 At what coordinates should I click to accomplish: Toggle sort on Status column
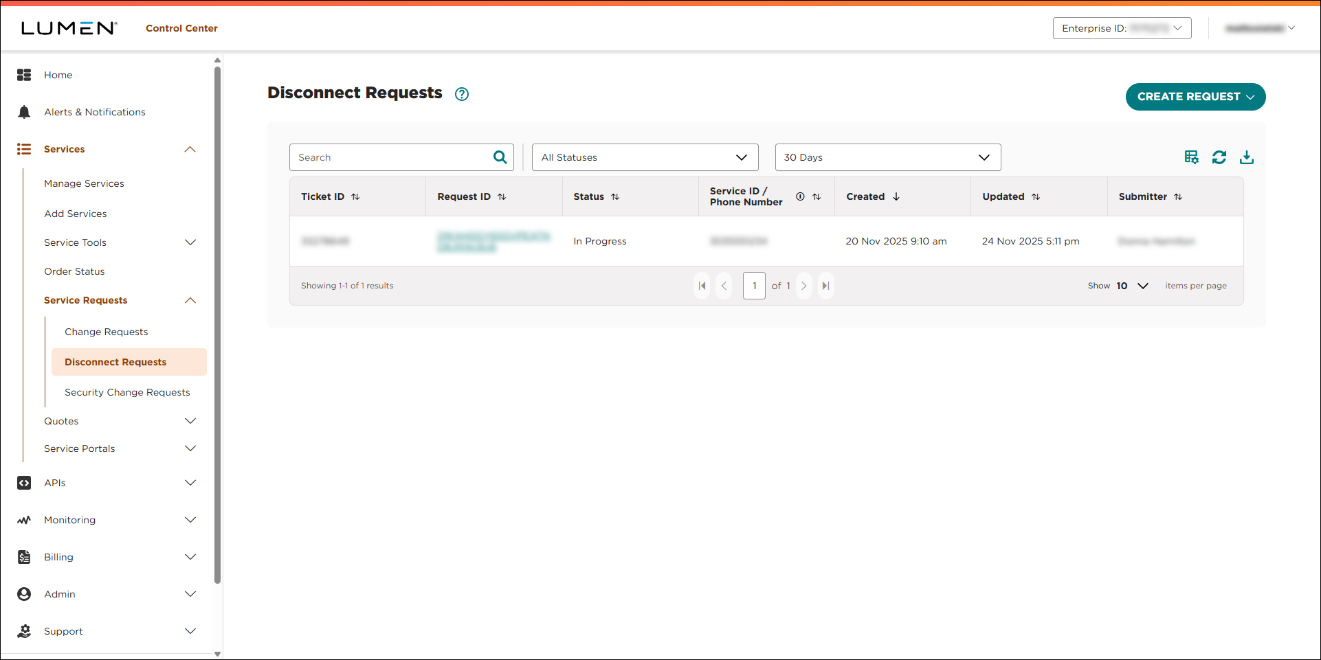pyautogui.click(x=615, y=197)
